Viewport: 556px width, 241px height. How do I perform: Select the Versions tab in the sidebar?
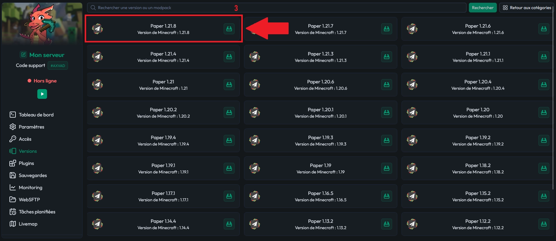point(28,151)
